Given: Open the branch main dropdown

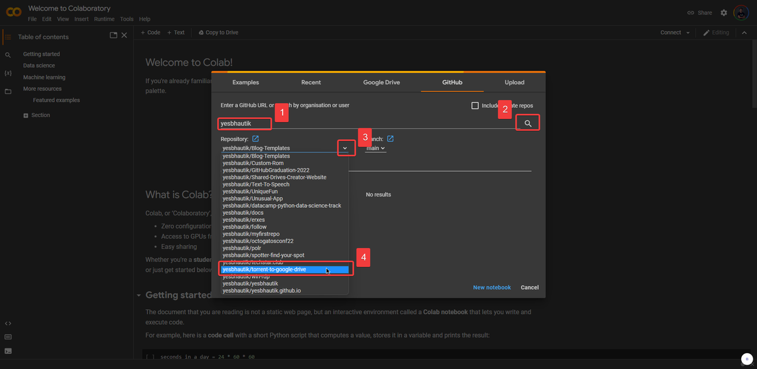Looking at the screenshot, I should [x=376, y=148].
